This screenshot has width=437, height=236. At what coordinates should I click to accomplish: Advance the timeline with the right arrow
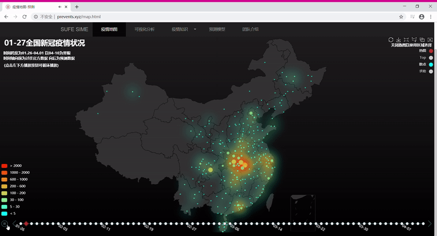coord(430,223)
